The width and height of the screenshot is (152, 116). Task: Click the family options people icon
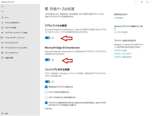click(x=2, y=53)
